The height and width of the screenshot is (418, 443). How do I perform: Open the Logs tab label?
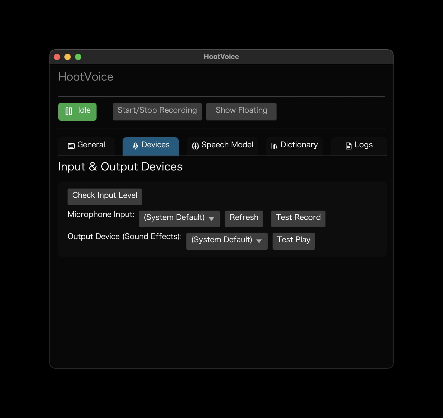pyautogui.click(x=363, y=145)
